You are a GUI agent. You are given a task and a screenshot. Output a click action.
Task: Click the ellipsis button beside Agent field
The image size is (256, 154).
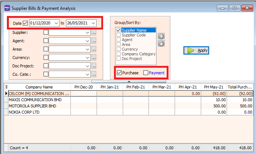tap(94, 41)
